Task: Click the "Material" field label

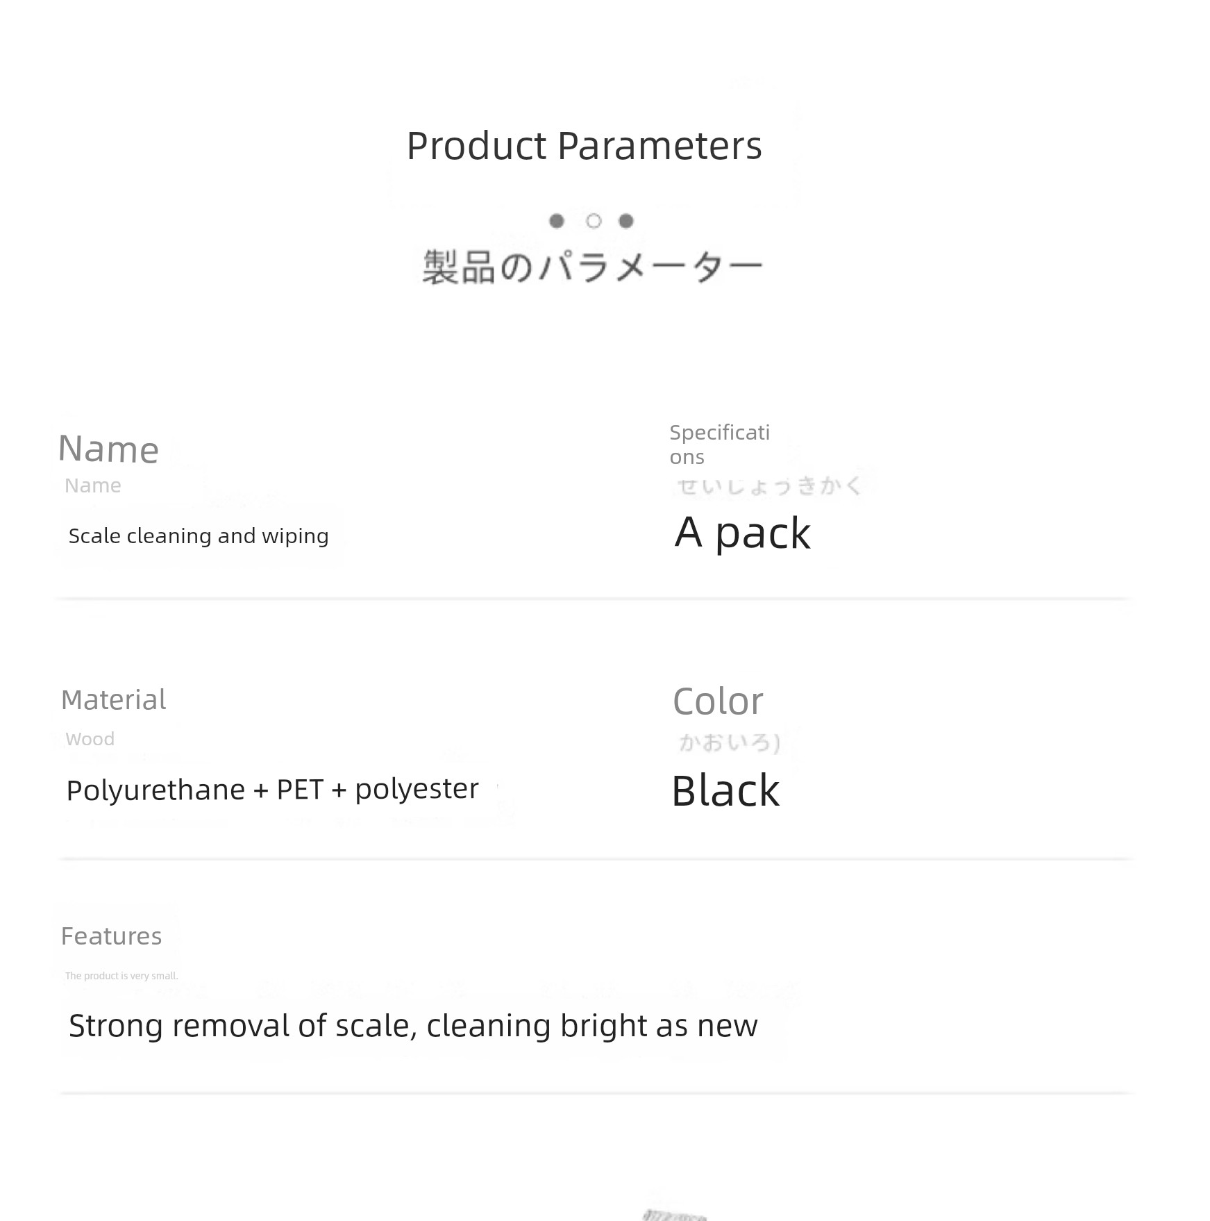Action: pos(114,700)
